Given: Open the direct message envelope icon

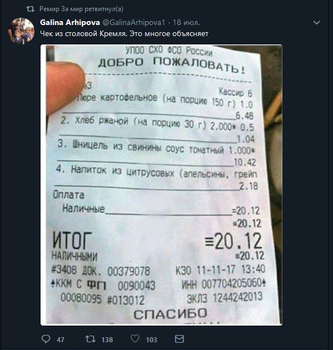Looking at the screenshot, I should coord(180,339).
